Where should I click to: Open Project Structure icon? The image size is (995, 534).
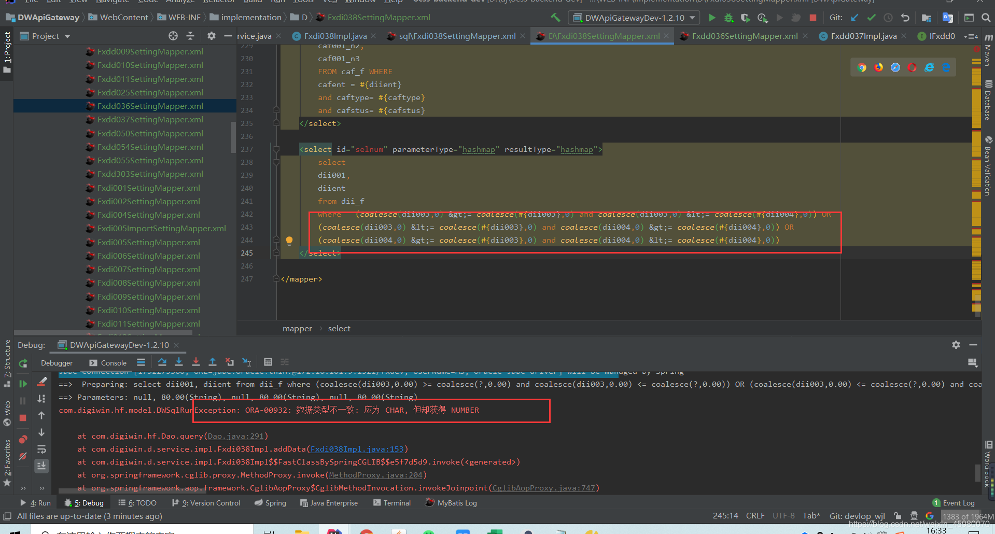point(926,18)
